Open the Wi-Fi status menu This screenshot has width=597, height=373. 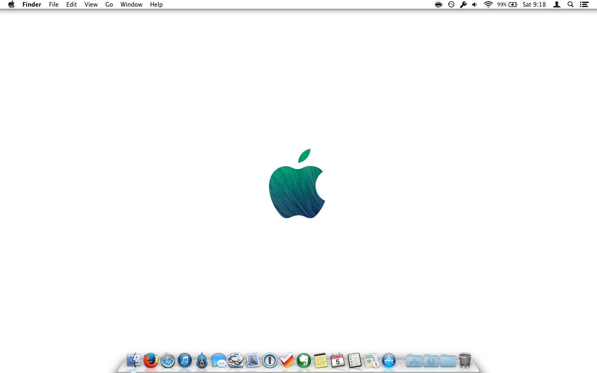tap(488, 5)
